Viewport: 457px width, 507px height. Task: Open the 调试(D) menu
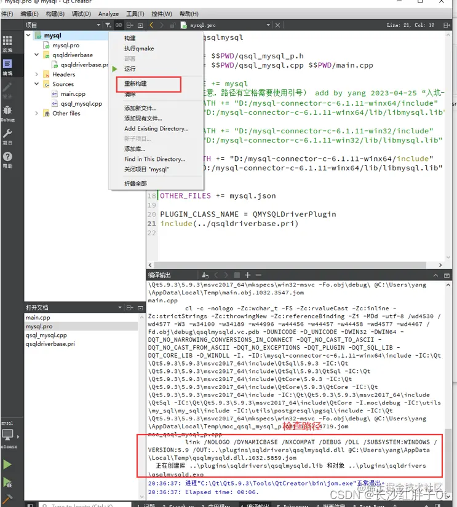coord(81,14)
